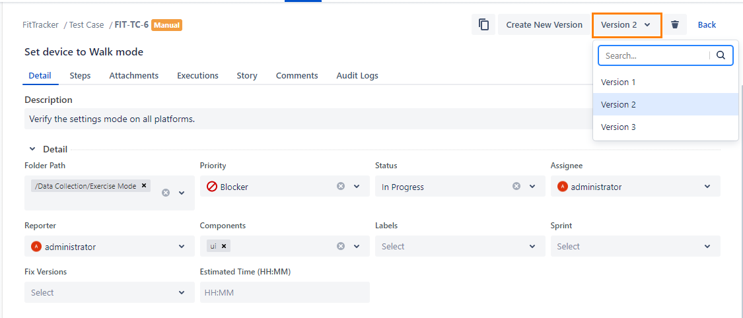The width and height of the screenshot is (743, 318).
Task: Click the Blocker priority icon
Action: coord(212,187)
